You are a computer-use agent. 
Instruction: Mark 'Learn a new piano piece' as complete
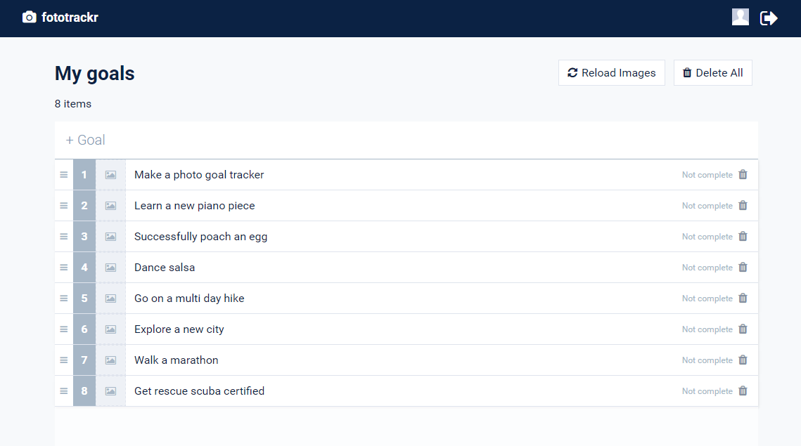pos(707,206)
